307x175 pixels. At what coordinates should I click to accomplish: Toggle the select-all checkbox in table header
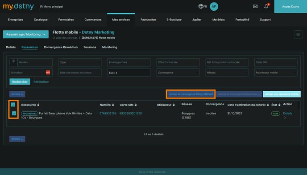(13, 105)
